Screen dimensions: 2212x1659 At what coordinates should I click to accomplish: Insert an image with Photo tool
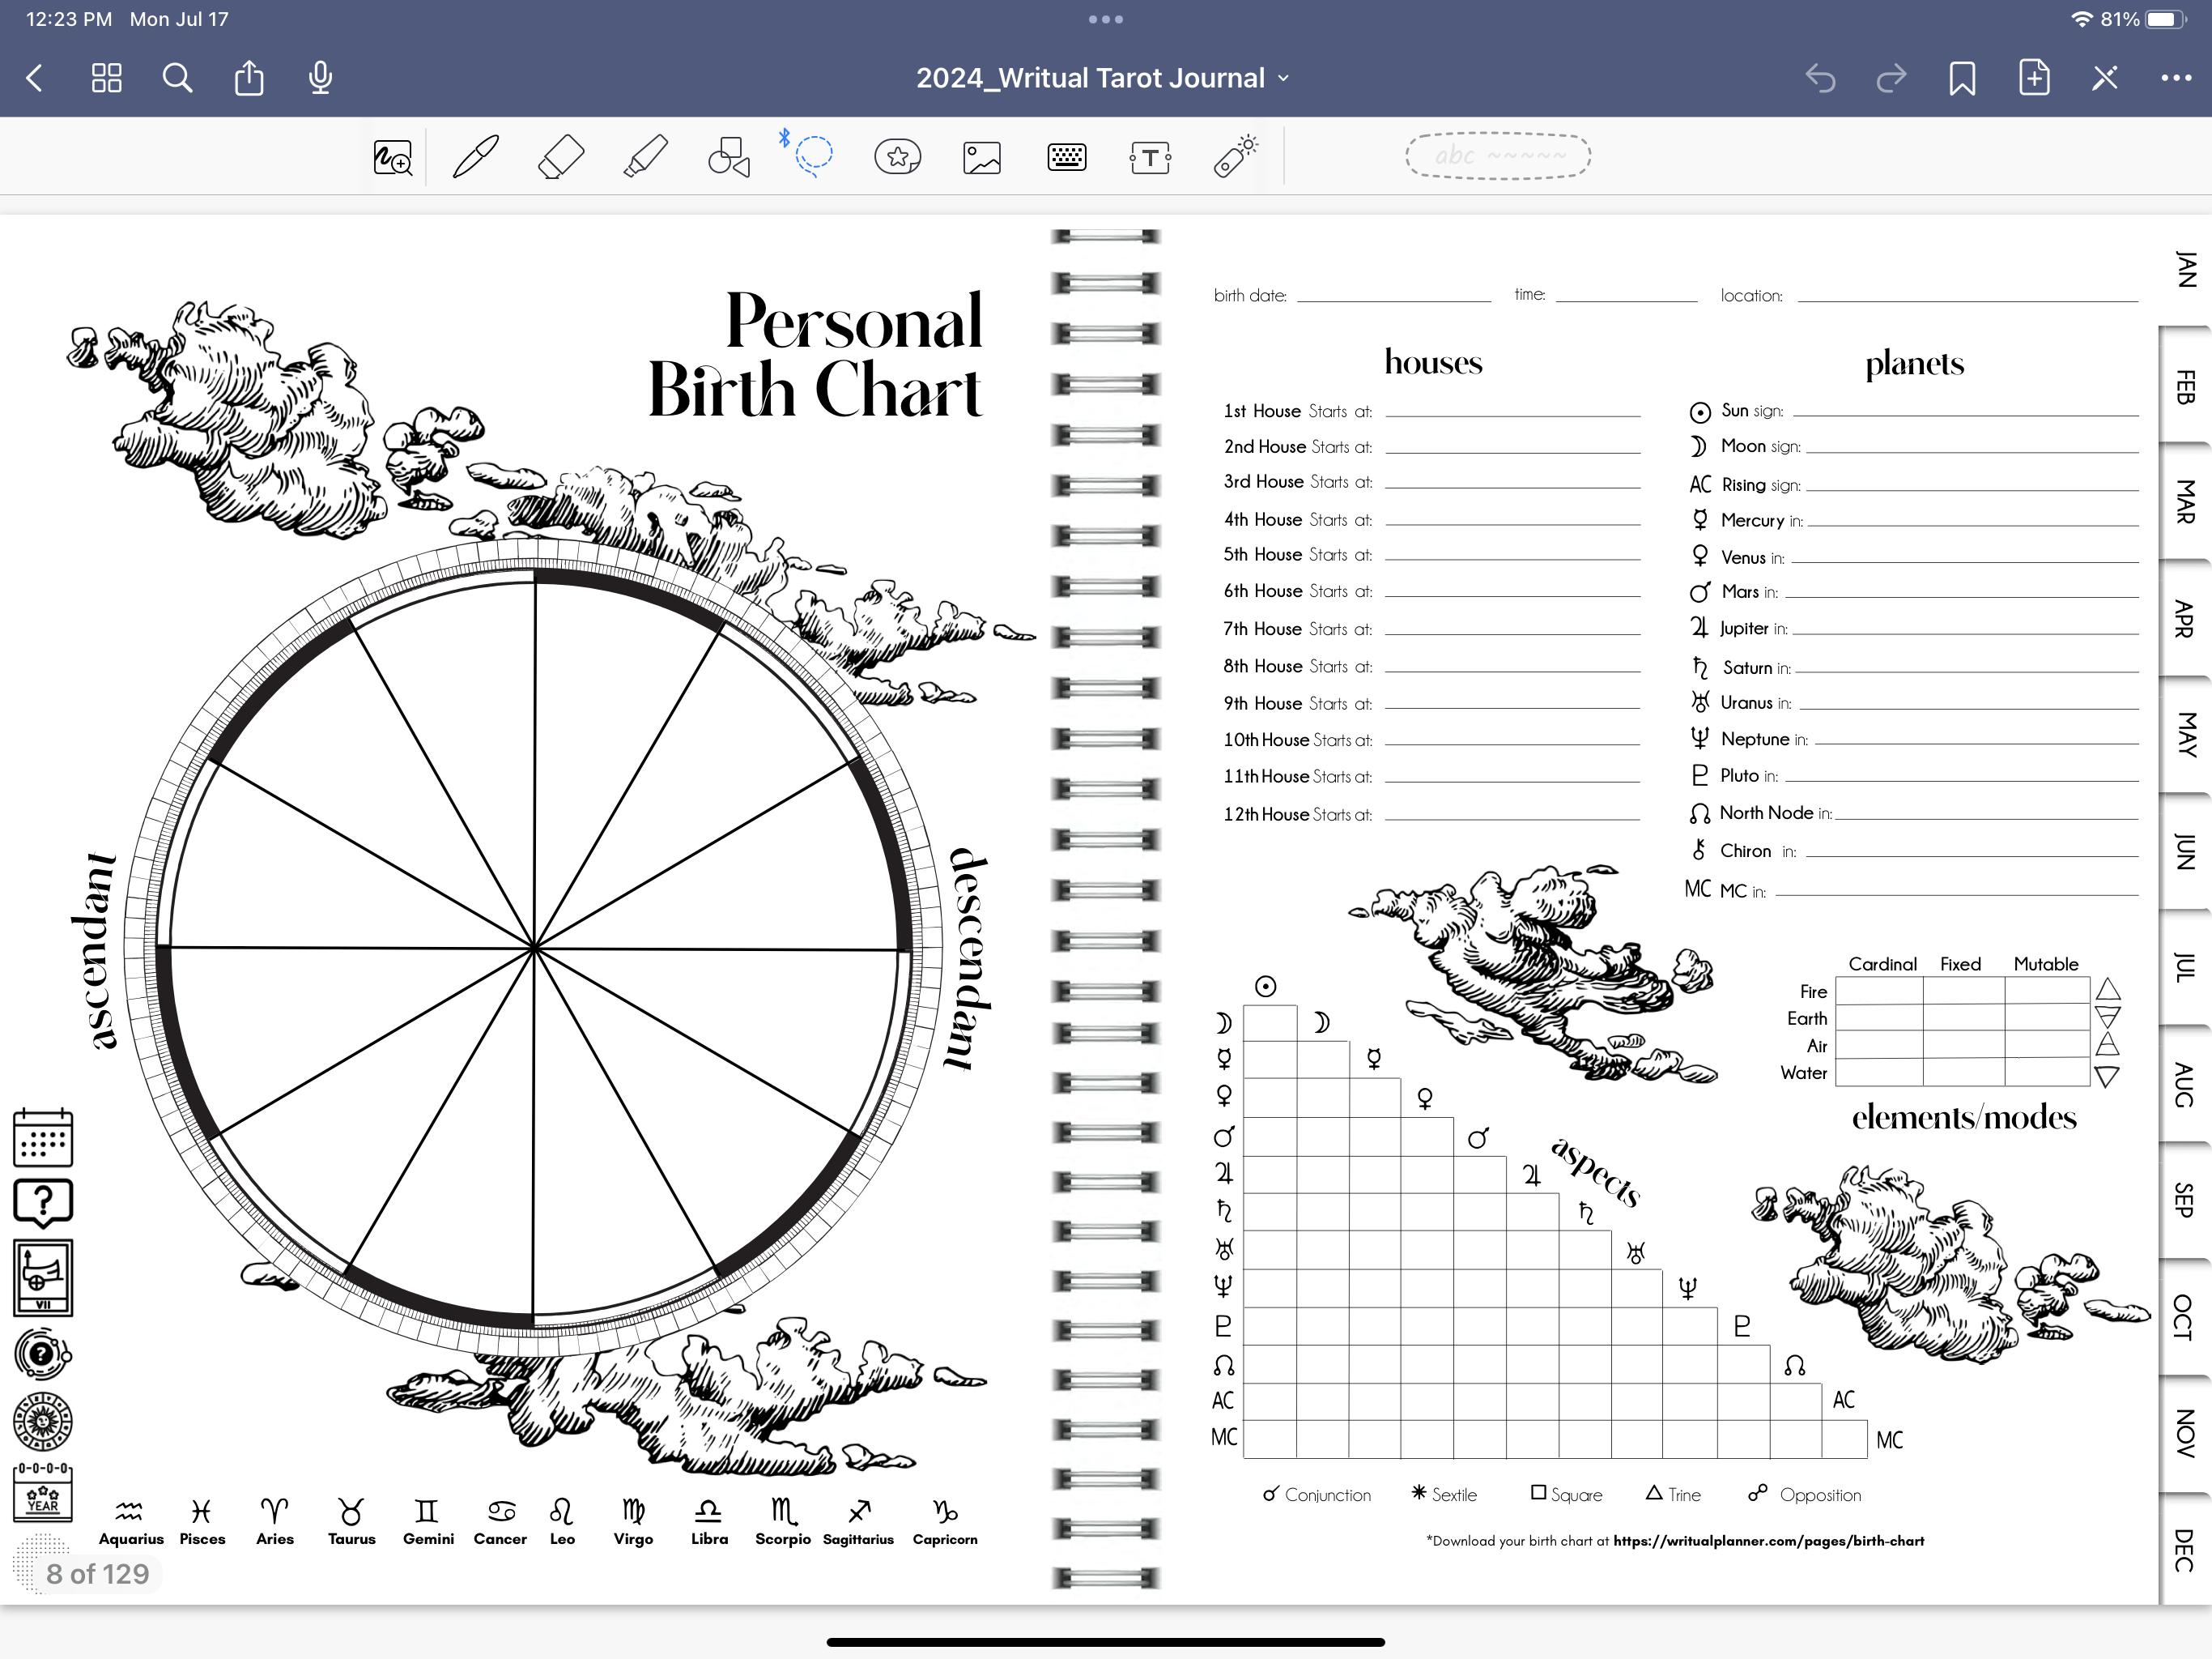click(981, 157)
